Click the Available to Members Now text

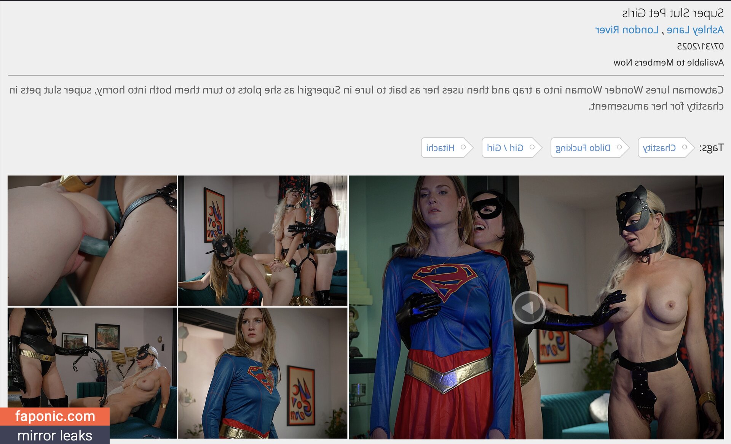[x=668, y=62]
